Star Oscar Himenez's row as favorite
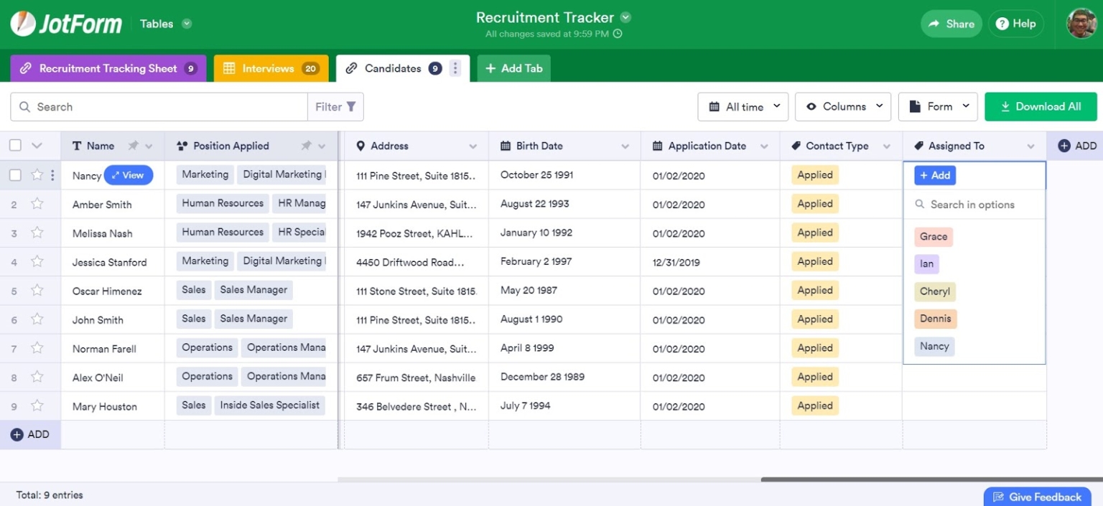 (x=37, y=291)
